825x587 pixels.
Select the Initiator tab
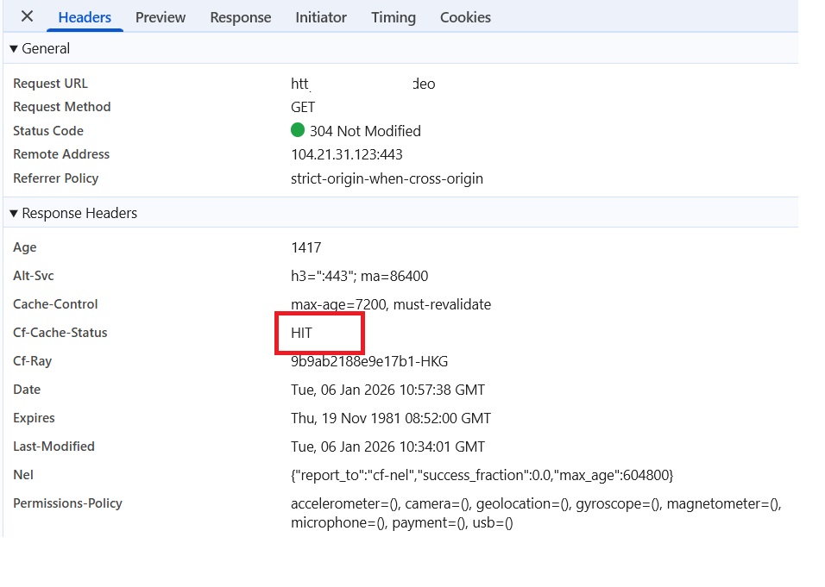(x=320, y=17)
